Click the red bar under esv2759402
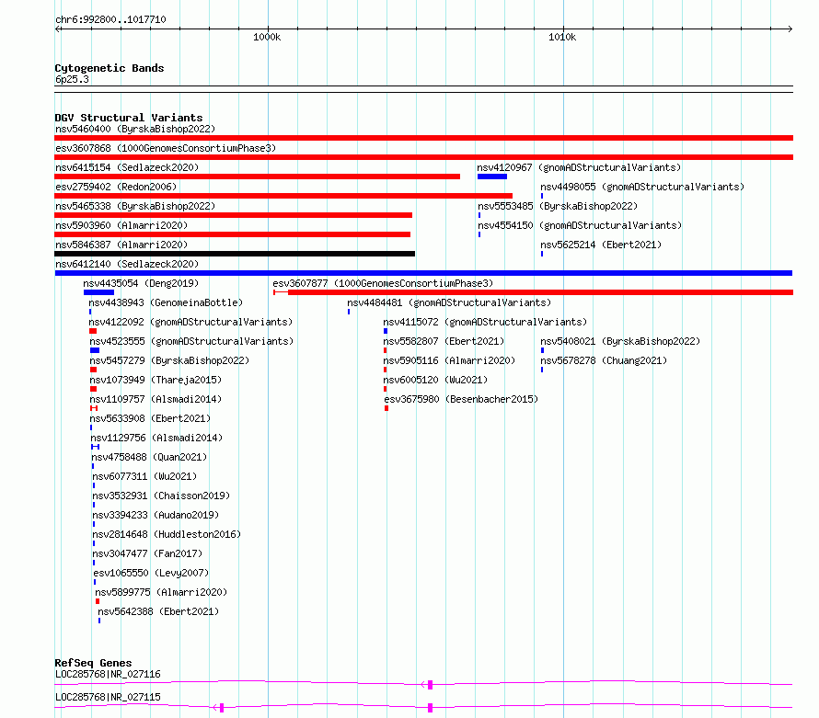The width and height of the screenshot is (819, 718). click(283, 196)
